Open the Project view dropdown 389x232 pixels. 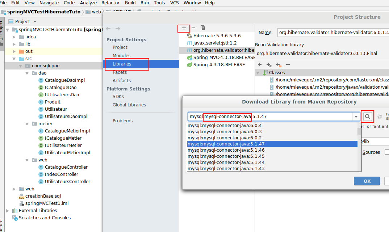click(x=34, y=22)
